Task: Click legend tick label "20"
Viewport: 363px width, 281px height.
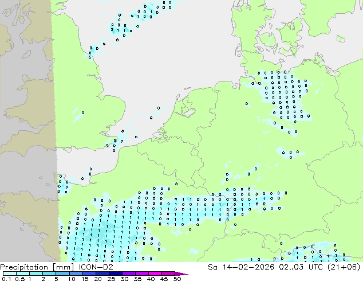Action: [98, 279]
